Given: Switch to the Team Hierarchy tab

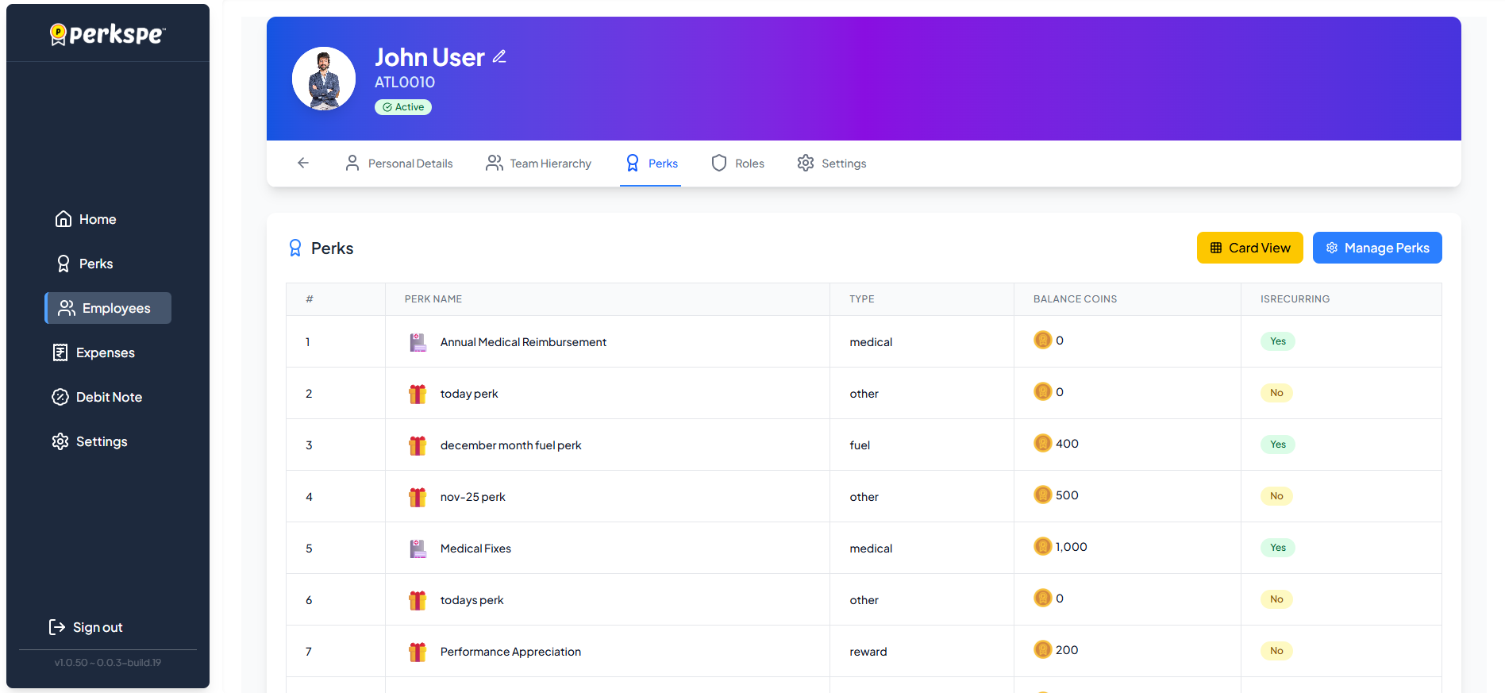Looking at the screenshot, I should click(539, 164).
